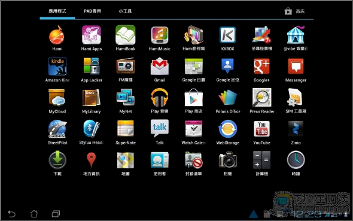353x221 pixels.
Task: Launch Hami Apps store
Action: pos(92,38)
